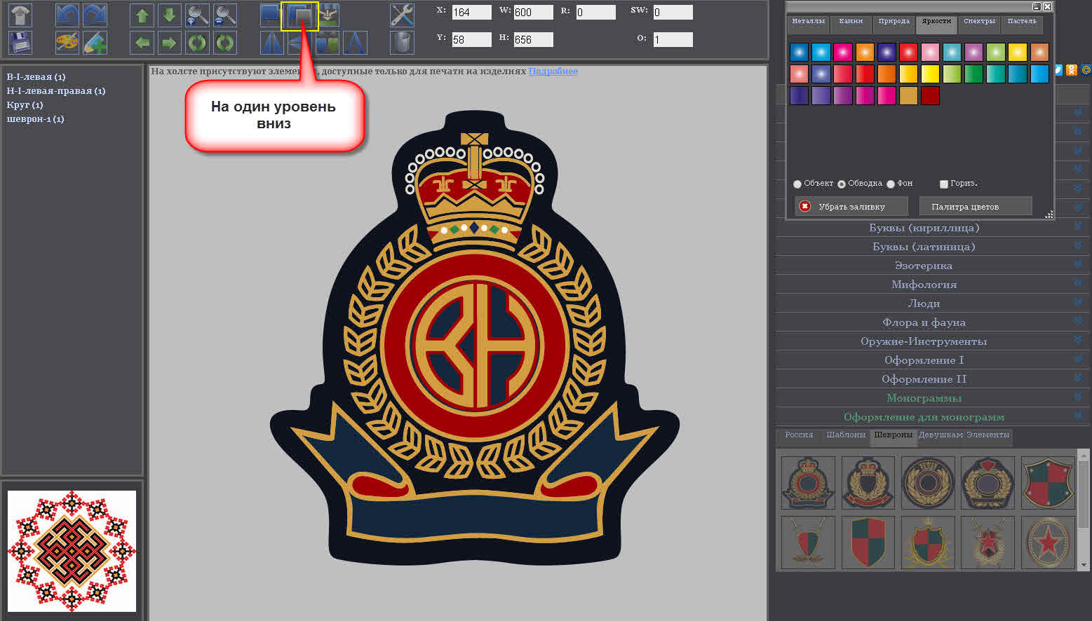Expand the 'Монограммы' category
Viewport: 1092px width, 621px height.
[924, 398]
